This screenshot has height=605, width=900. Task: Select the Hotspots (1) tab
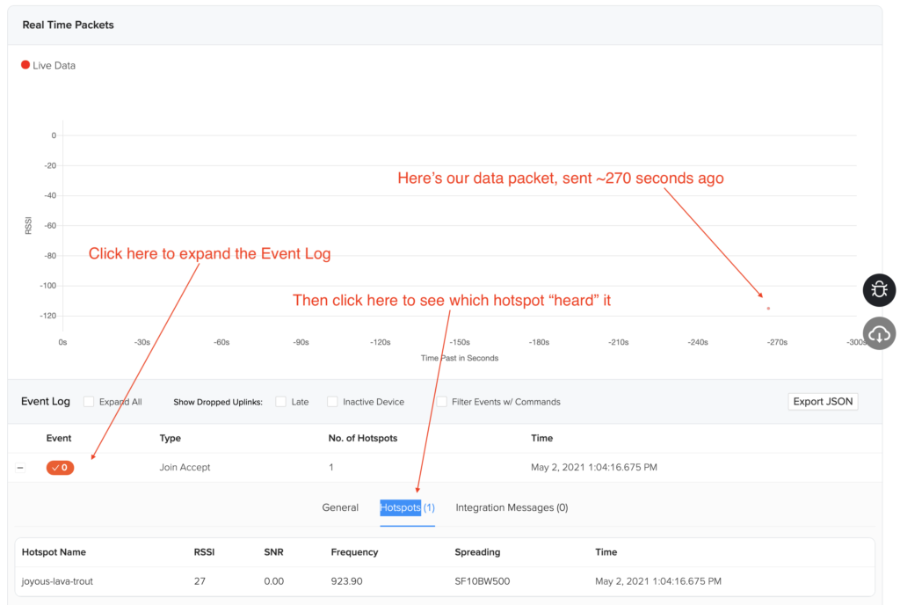tap(407, 507)
